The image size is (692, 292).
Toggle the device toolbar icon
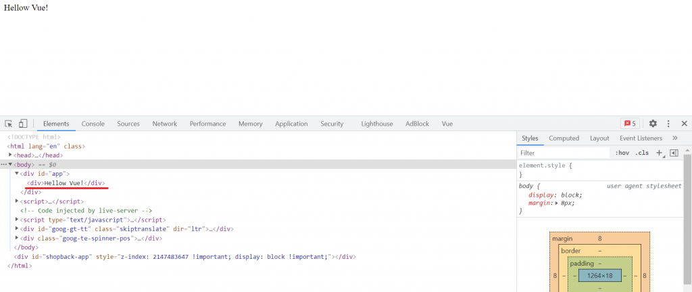click(x=23, y=124)
